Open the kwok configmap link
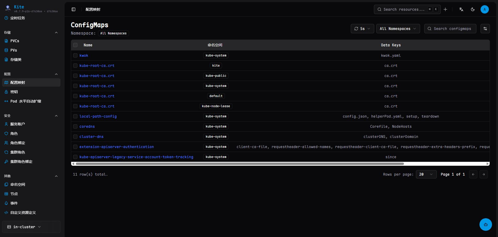498x237 pixels. click(x=84, y=55)
